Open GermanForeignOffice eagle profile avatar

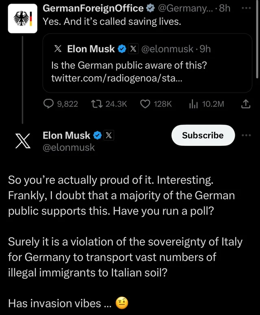tap(23, 18)
